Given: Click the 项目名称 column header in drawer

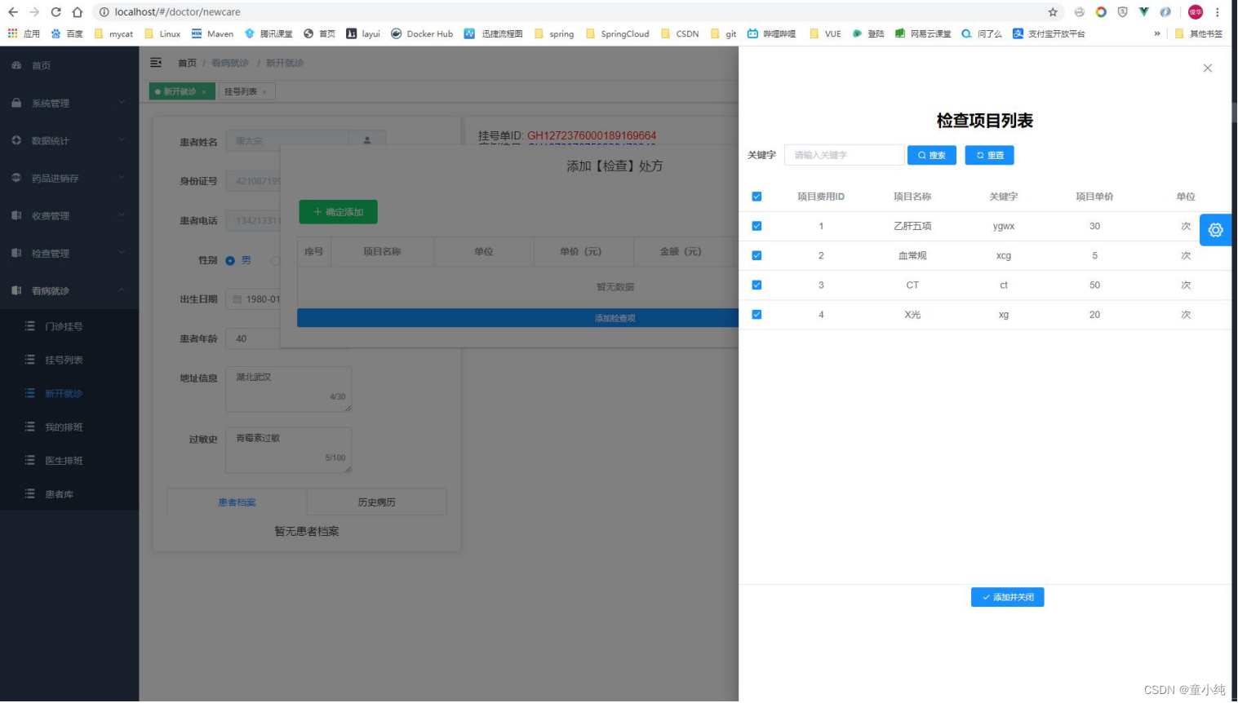Looking at the screenshot, I should (x=912, y=197).
